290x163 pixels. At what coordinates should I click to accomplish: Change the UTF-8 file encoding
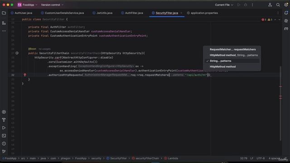[x=261, y=158]
